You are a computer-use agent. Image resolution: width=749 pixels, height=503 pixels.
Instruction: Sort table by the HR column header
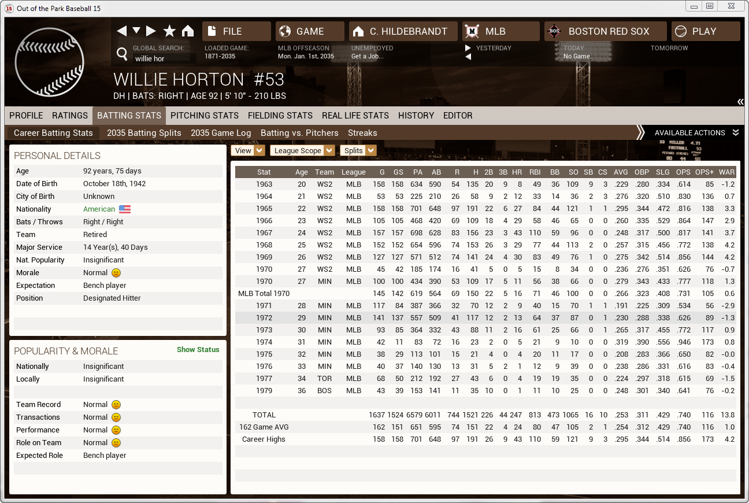pyautogui.click(x=517, y=172)
